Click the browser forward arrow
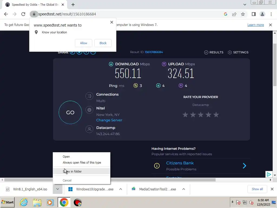 15,14
